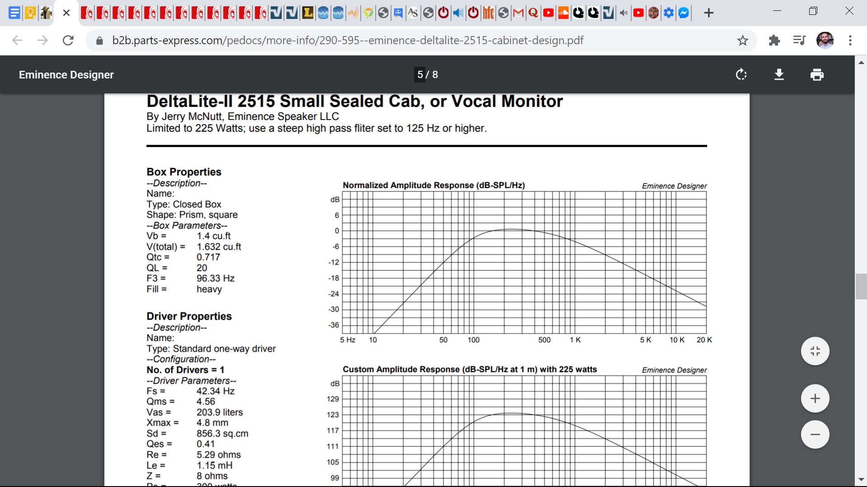Click the vertical scrollbar thumb
This screenshot has height=487, width=867.
click(861, 286)
